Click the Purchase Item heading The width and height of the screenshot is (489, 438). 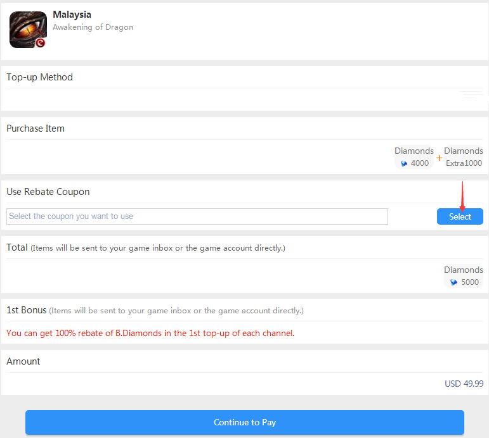(36, 128)
